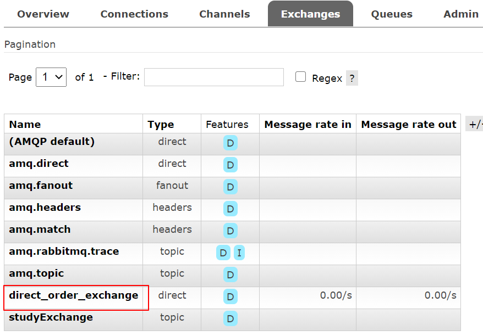Click the D badge for amq.direct
Viewport: 483px width, 336px height.
pos(230,165)
